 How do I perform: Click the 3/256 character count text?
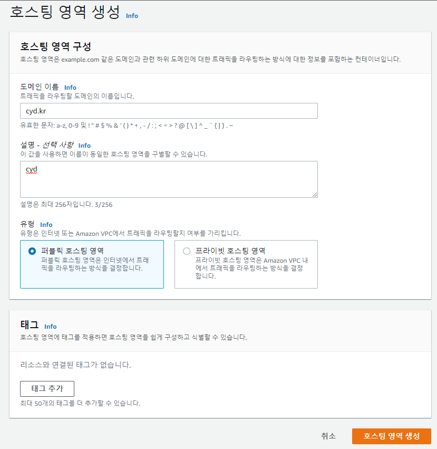click(x=104, y=205)
